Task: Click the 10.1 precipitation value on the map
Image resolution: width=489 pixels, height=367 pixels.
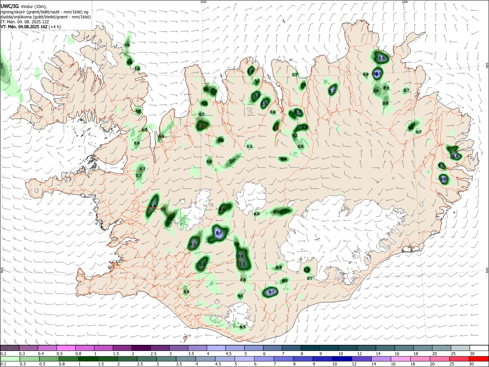Action: 377,74
